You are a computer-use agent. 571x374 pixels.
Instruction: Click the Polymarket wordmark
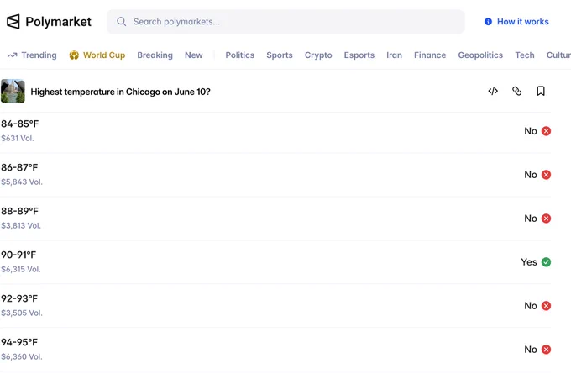pos(58,22)
